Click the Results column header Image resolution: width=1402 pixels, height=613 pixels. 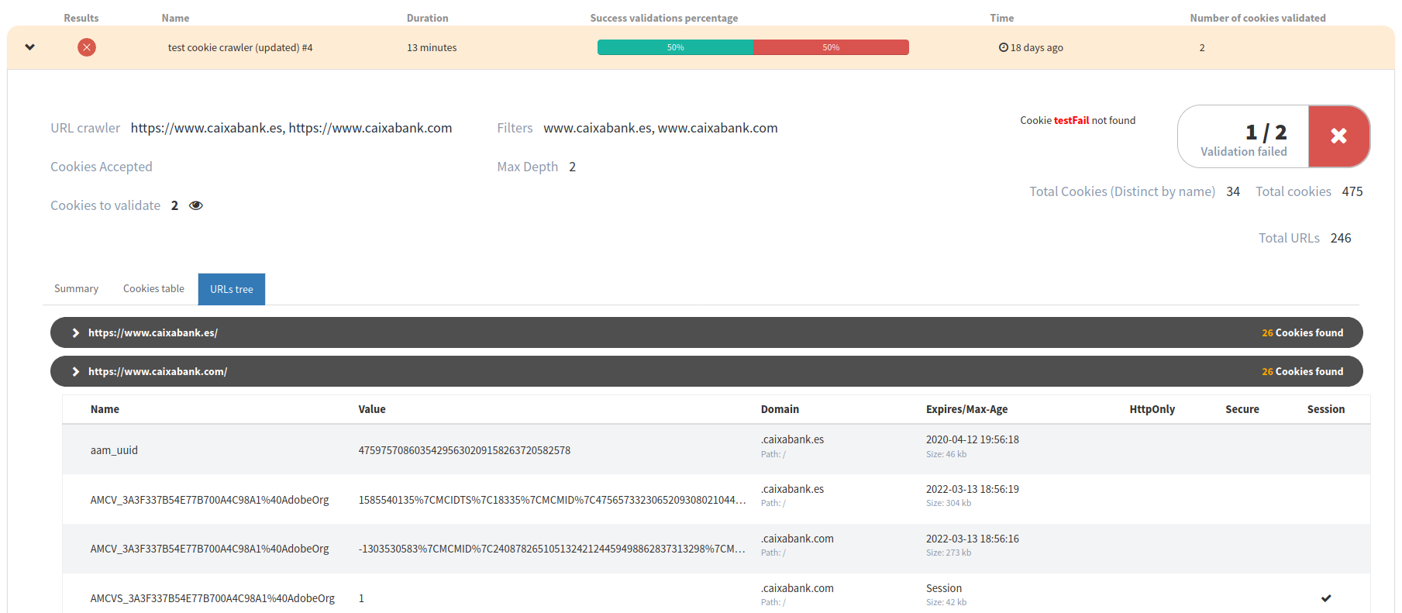pos(81,18)
